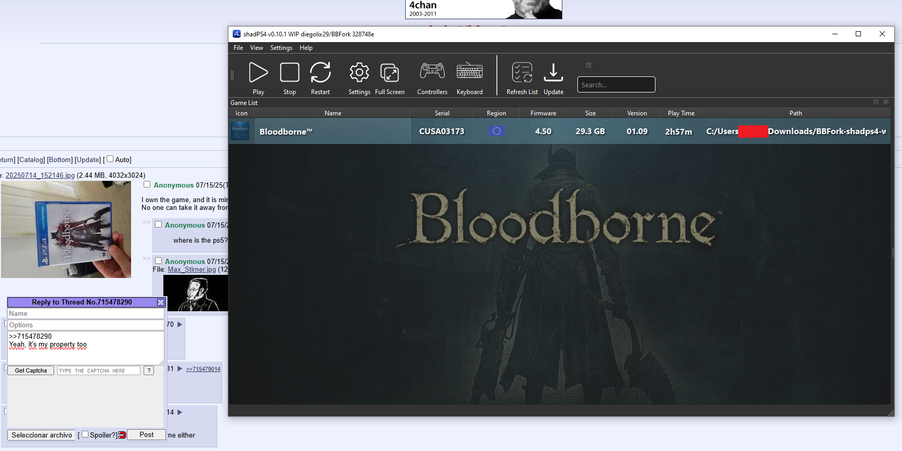Viewport: 902px width, 451px height.
Task: Sort game list by Play Time column
Action: tap(681, 113)
